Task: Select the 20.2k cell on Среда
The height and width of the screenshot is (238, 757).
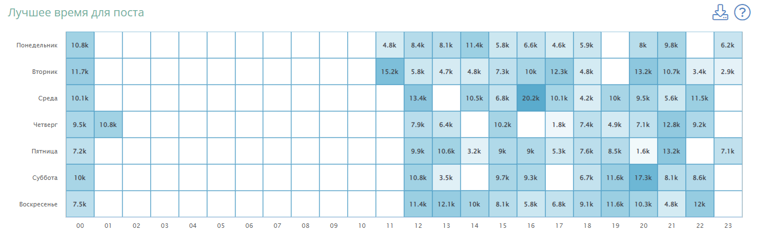Action: [531, 98]
